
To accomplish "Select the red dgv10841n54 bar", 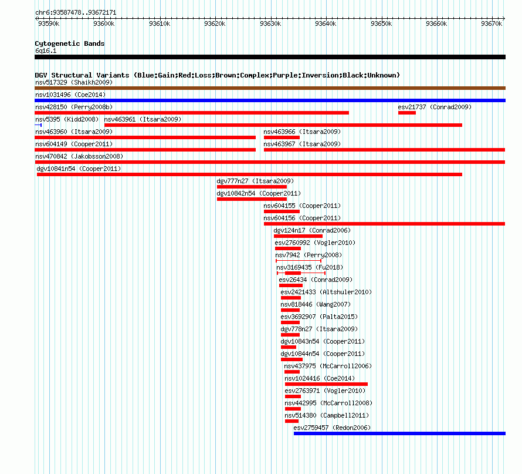I will click(250, 174).
